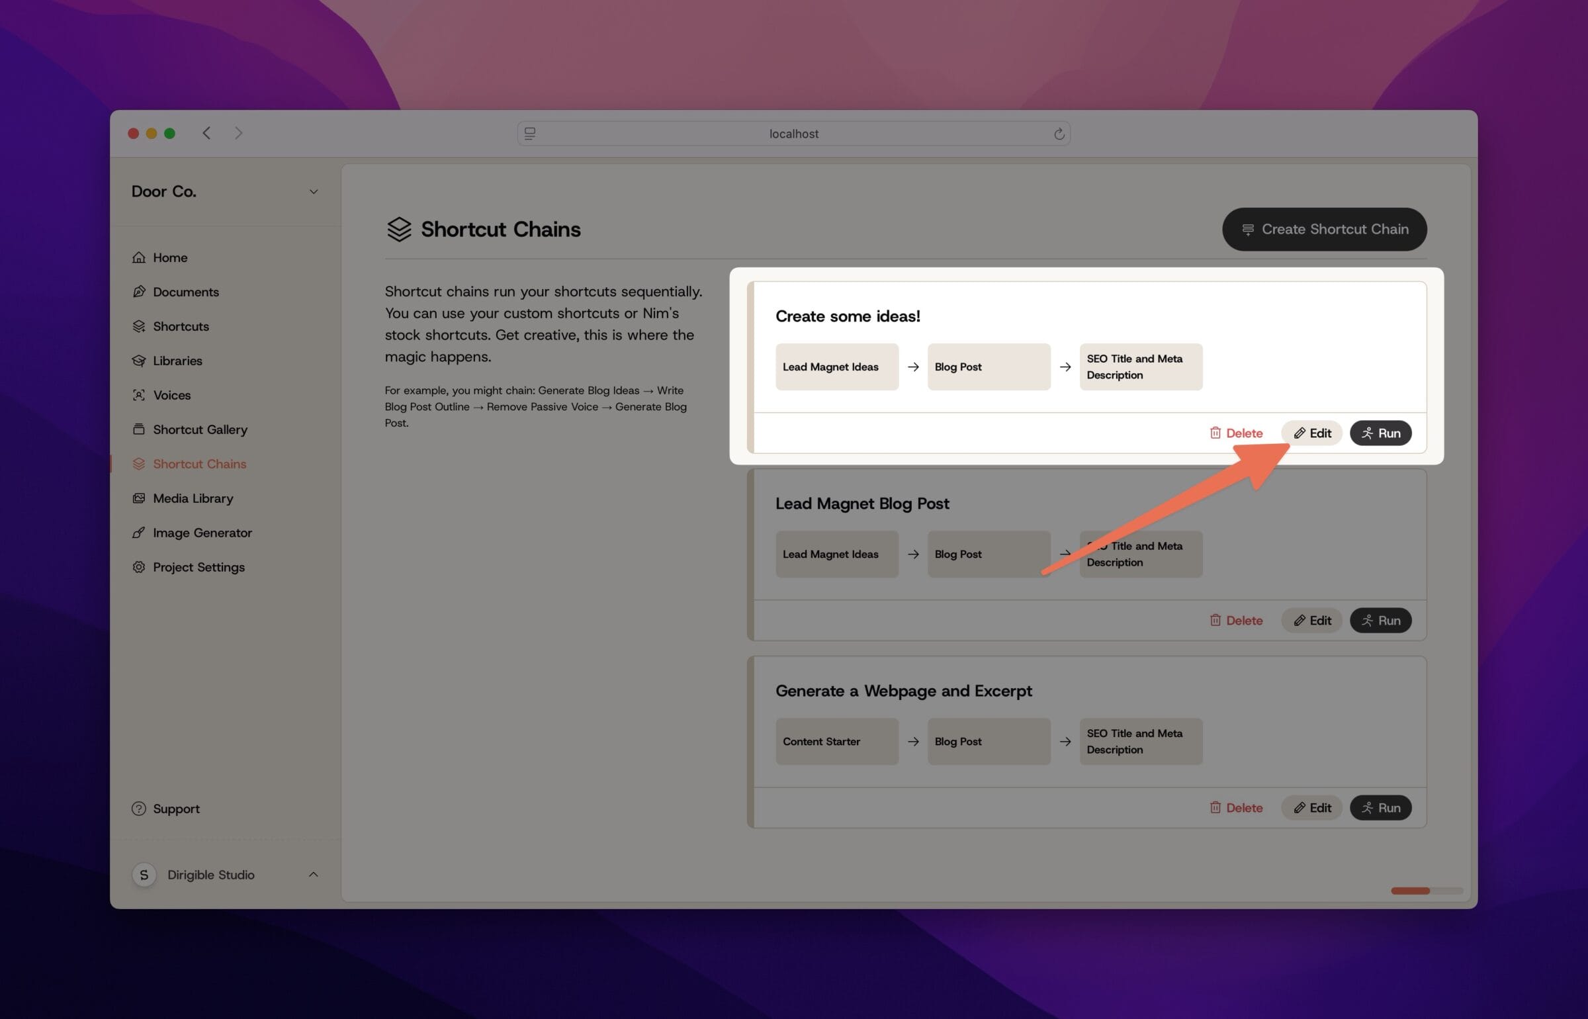The image size is (1588, 1019).
Task: Open the Documents section
Action: 185,292
